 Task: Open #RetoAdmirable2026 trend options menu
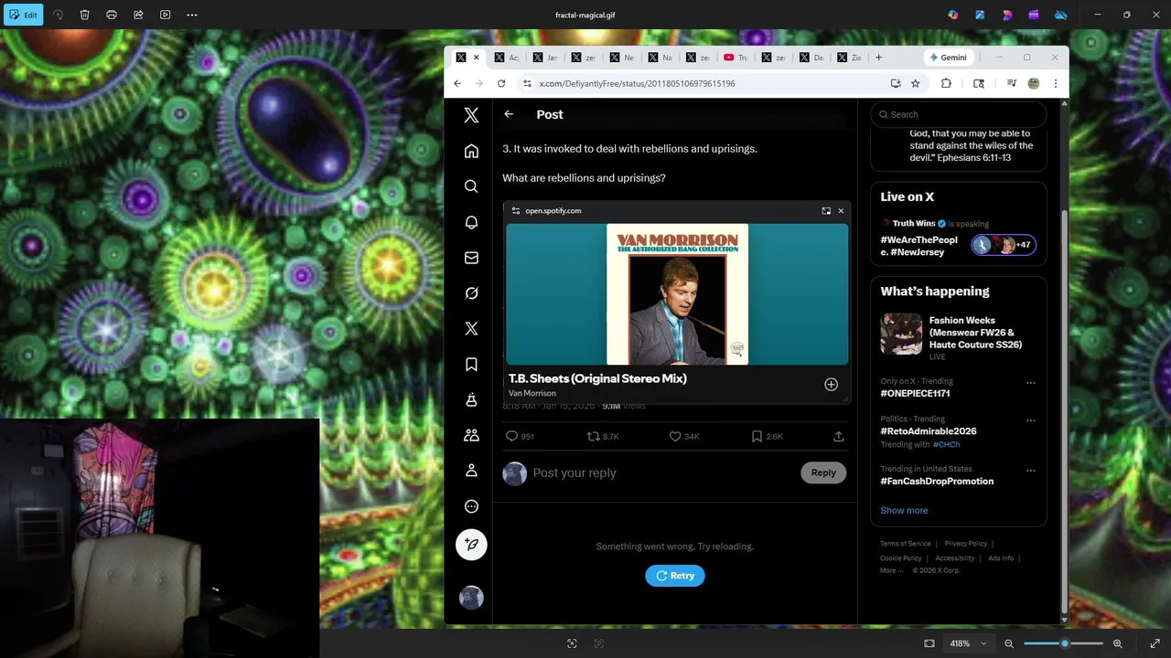tap(1030, 420)
